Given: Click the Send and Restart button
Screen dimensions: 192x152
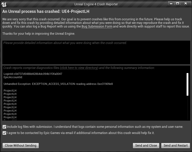Looking at the screenshot, I should pyautogui.click(x=175, y=146).
